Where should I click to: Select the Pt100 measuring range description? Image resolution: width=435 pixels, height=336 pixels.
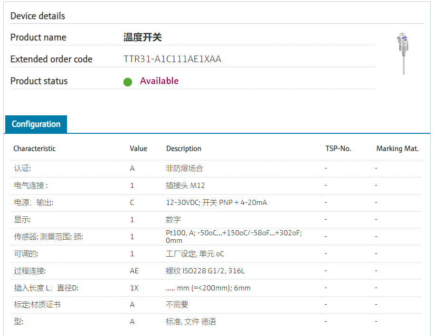pos(234,236)
